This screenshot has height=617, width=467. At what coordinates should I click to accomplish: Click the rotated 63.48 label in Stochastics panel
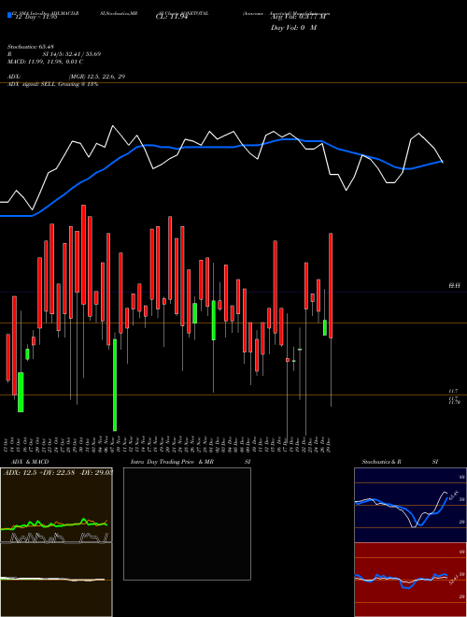pyautogui.click(x=454, y=495)
